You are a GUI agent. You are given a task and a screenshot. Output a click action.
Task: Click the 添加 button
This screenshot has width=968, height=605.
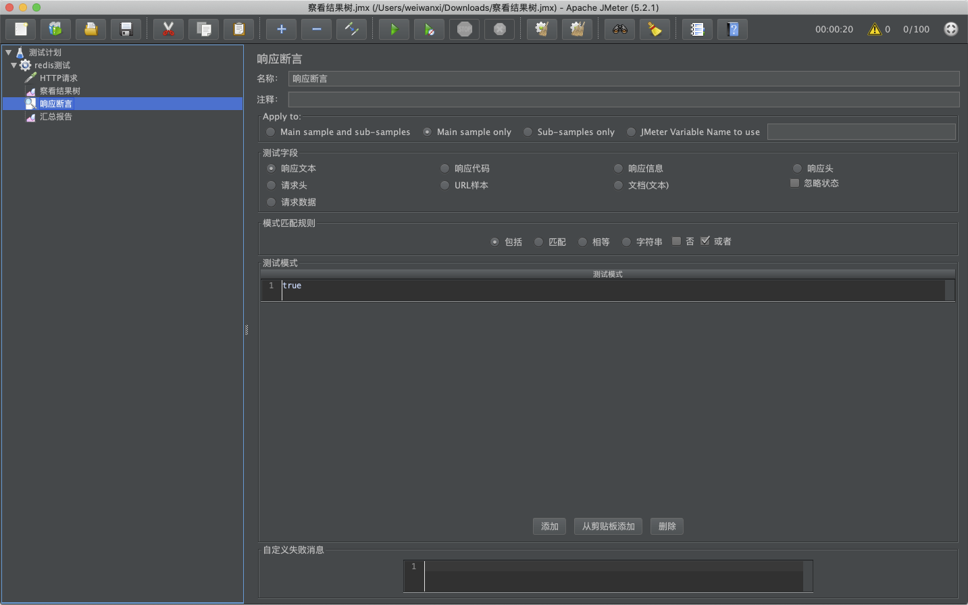(550, 527)
